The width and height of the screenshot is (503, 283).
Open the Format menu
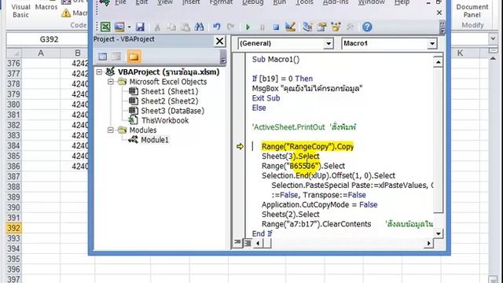(x=221, y=2)
